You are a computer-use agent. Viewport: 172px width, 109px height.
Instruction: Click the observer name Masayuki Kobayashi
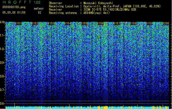click(x=98, y=3)
